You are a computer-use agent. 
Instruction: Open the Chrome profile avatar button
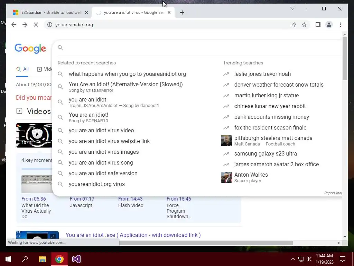tap(329, 25)
